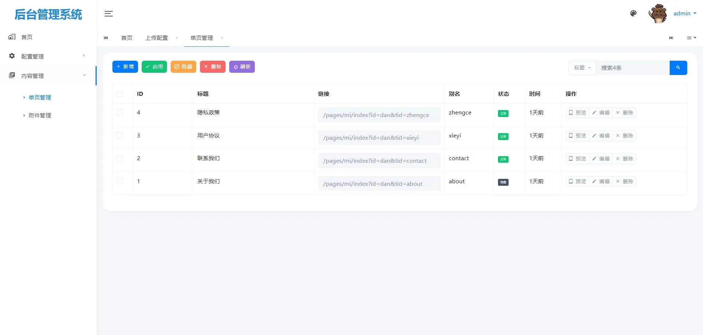
Task: Click the 新增 button
Action: (125, 67)
